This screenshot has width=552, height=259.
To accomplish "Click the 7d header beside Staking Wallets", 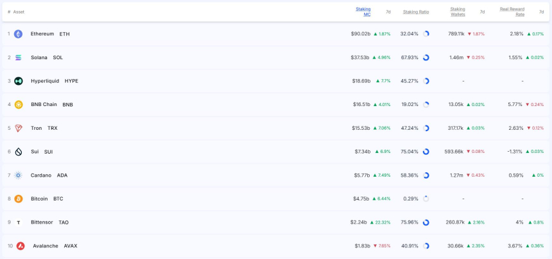I will click(482, 12).
